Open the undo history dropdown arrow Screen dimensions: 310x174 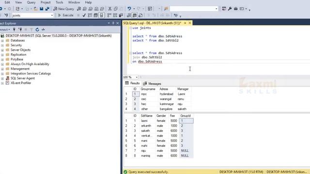coord(134,9)
